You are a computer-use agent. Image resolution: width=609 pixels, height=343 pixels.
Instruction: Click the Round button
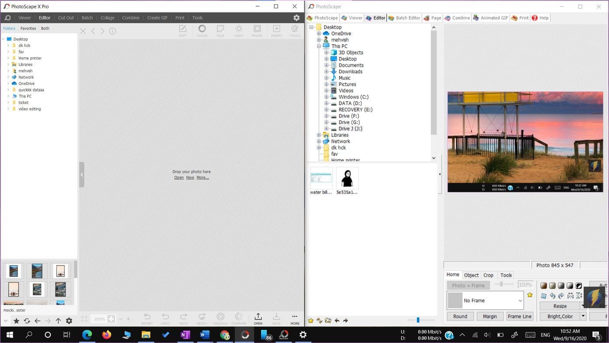point(460,316)
